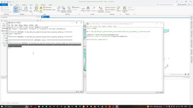193x108 pixels.
Task: Open Coordinate Conversion tool
Action: click(x=101, y=10)
